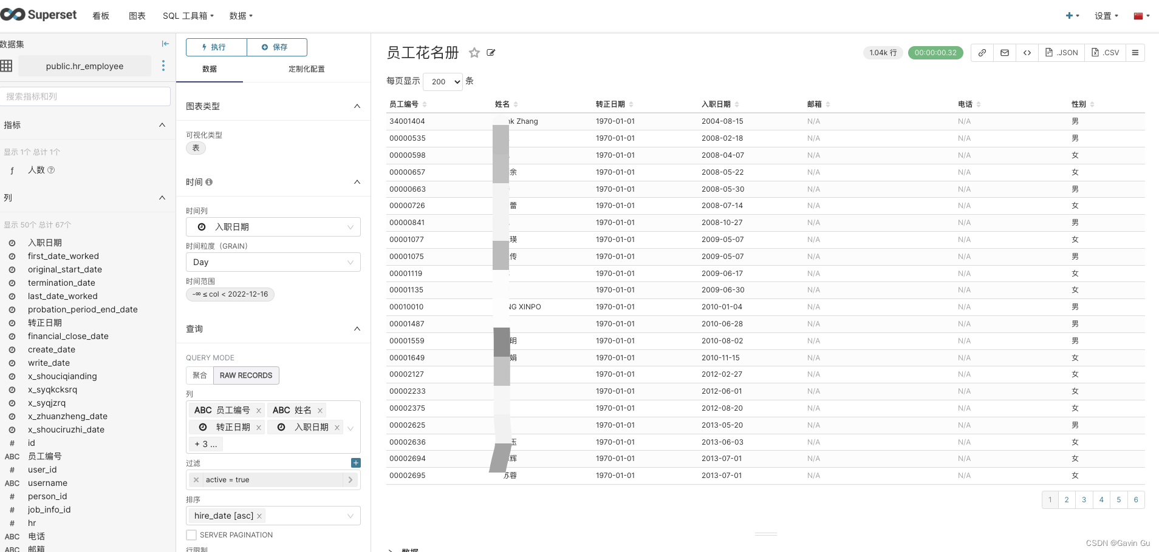This screenshot has width=1159, height=552.
Task: Remove hire_date [asc] sort tag
Action: point(259,516)
